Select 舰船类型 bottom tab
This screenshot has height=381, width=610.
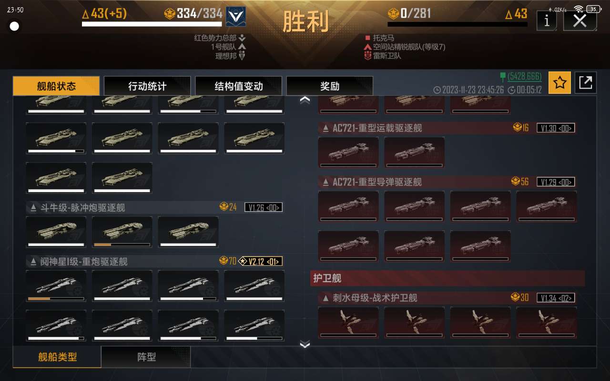(57, 357)
